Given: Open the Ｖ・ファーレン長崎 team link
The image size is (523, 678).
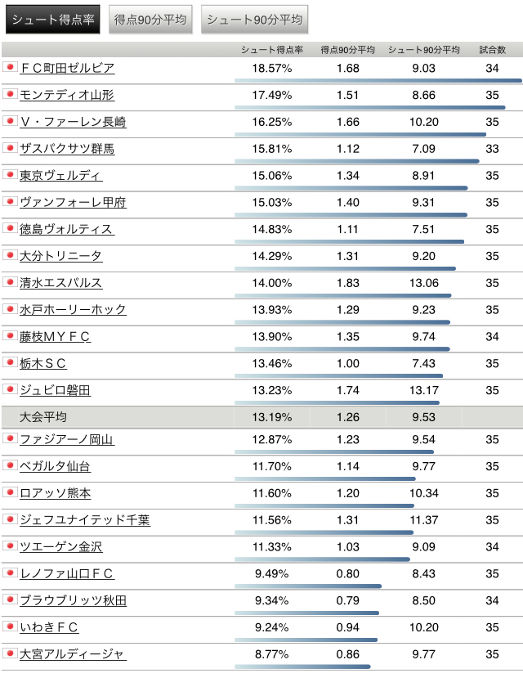Looking at the screenshot, I should tap(73, 122).
